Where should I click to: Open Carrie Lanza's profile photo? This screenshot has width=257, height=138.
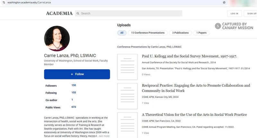point(57,39)
